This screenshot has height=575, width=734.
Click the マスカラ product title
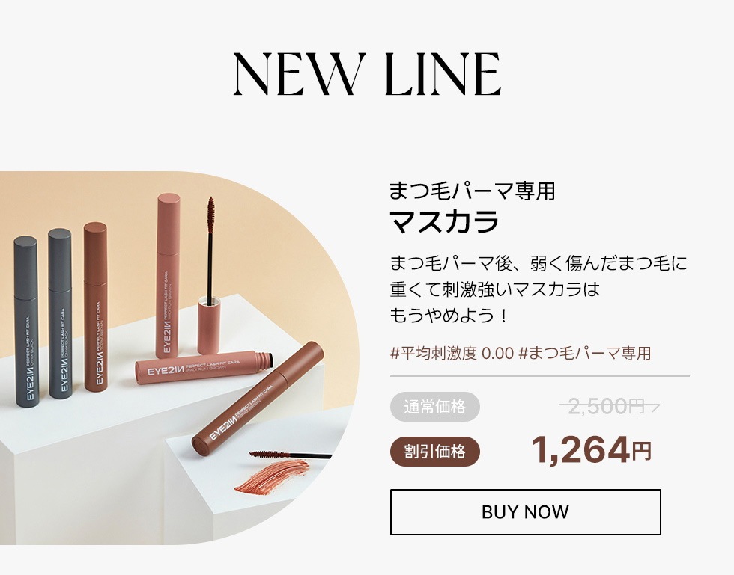[x=444, y=221]
